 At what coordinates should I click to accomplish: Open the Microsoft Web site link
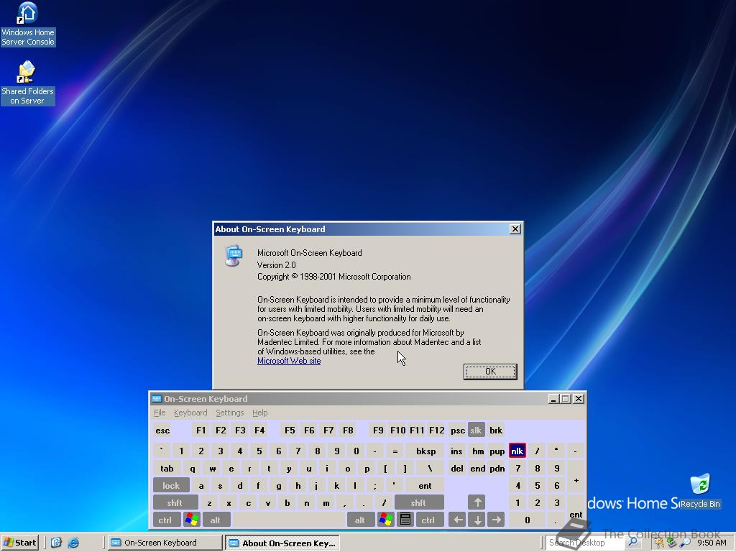point(289,361)
